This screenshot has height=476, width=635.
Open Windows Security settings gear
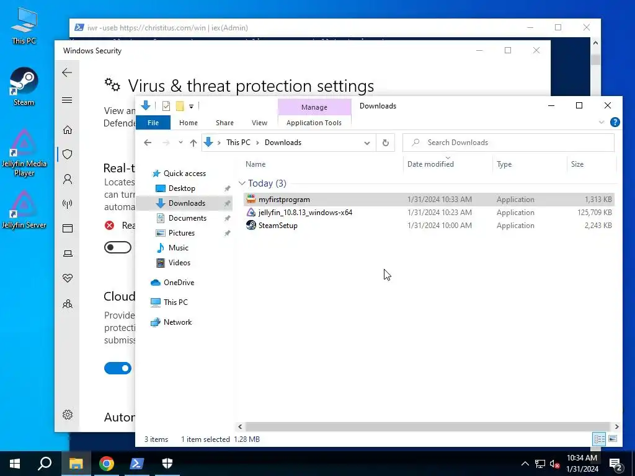click(68, 415)
